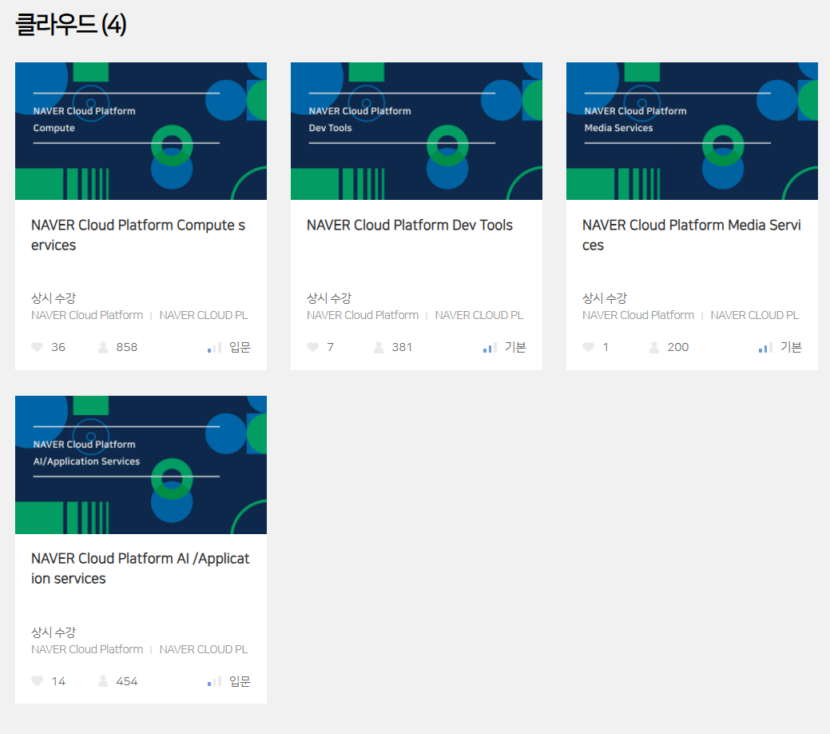
Task: Click level bars icon on Dev Tools card
Action: (490, 348)
